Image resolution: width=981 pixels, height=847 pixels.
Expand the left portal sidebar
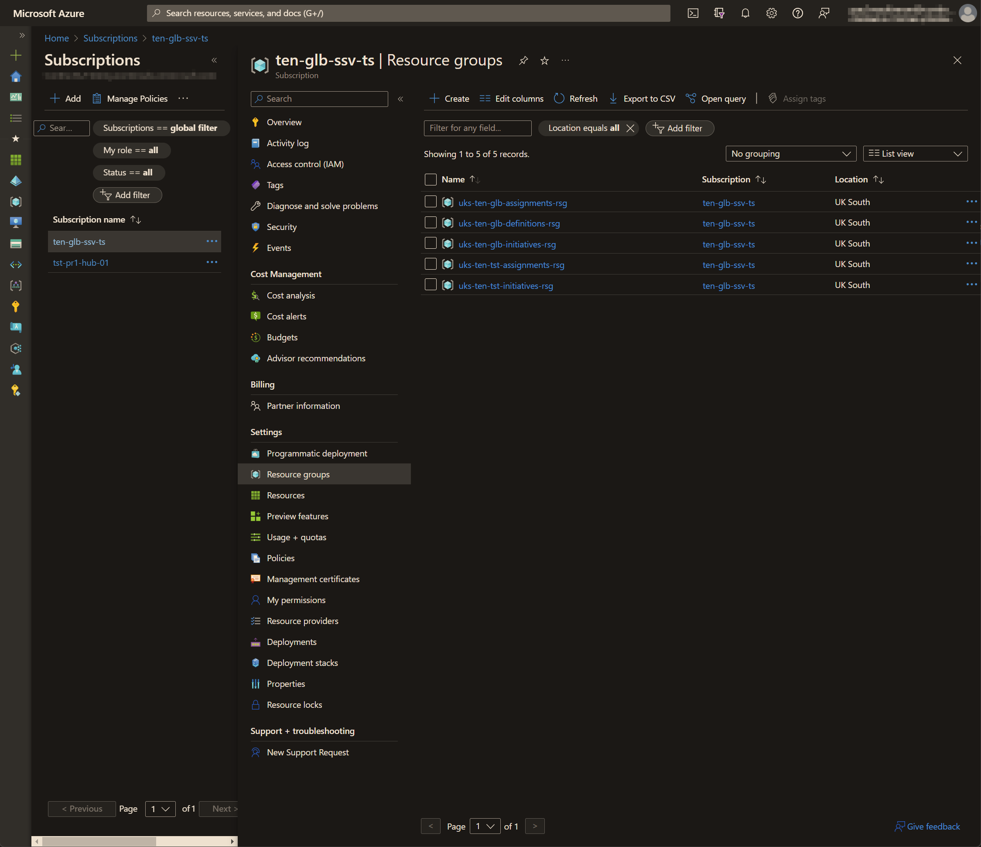coord(22,35)
